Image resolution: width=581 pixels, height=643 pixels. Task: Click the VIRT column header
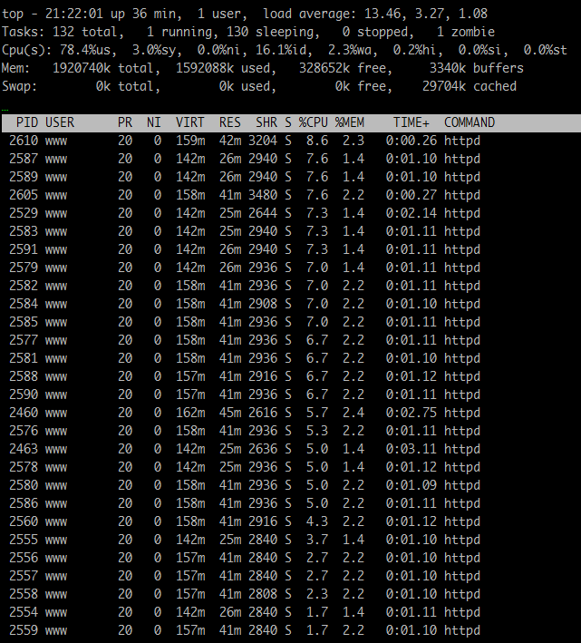[189, 122]
